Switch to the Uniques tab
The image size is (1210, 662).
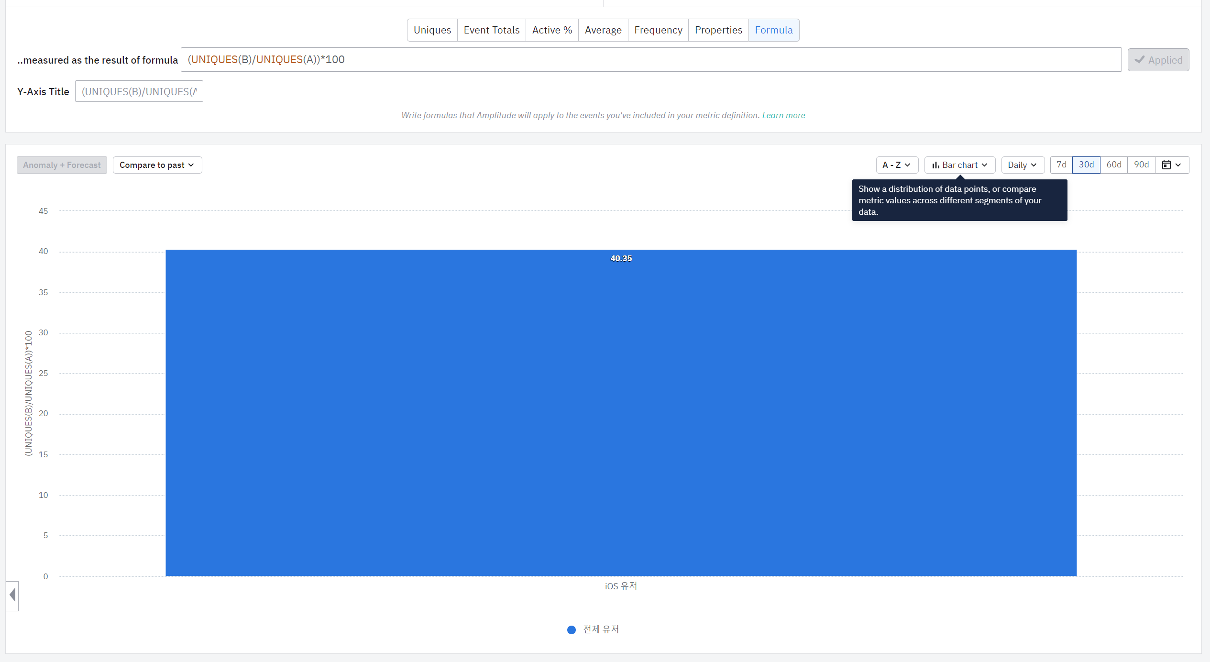432,30
